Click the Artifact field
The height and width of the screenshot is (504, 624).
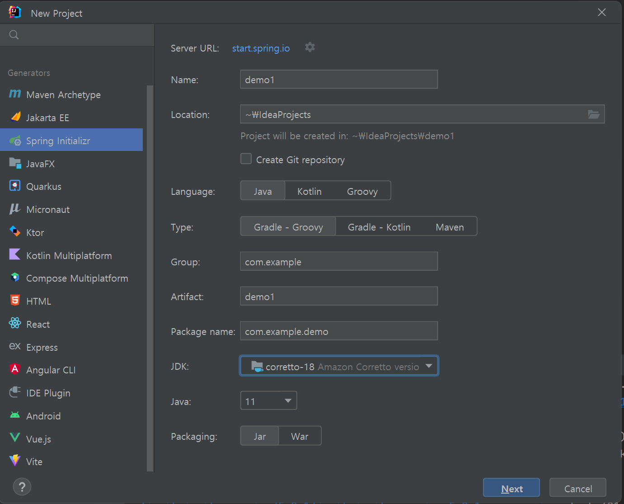pyautogui.click(x=339, y=297)
